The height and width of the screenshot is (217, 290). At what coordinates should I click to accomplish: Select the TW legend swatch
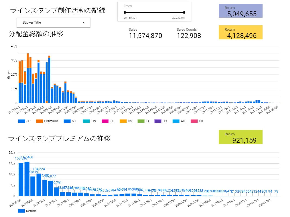(86, 121)
